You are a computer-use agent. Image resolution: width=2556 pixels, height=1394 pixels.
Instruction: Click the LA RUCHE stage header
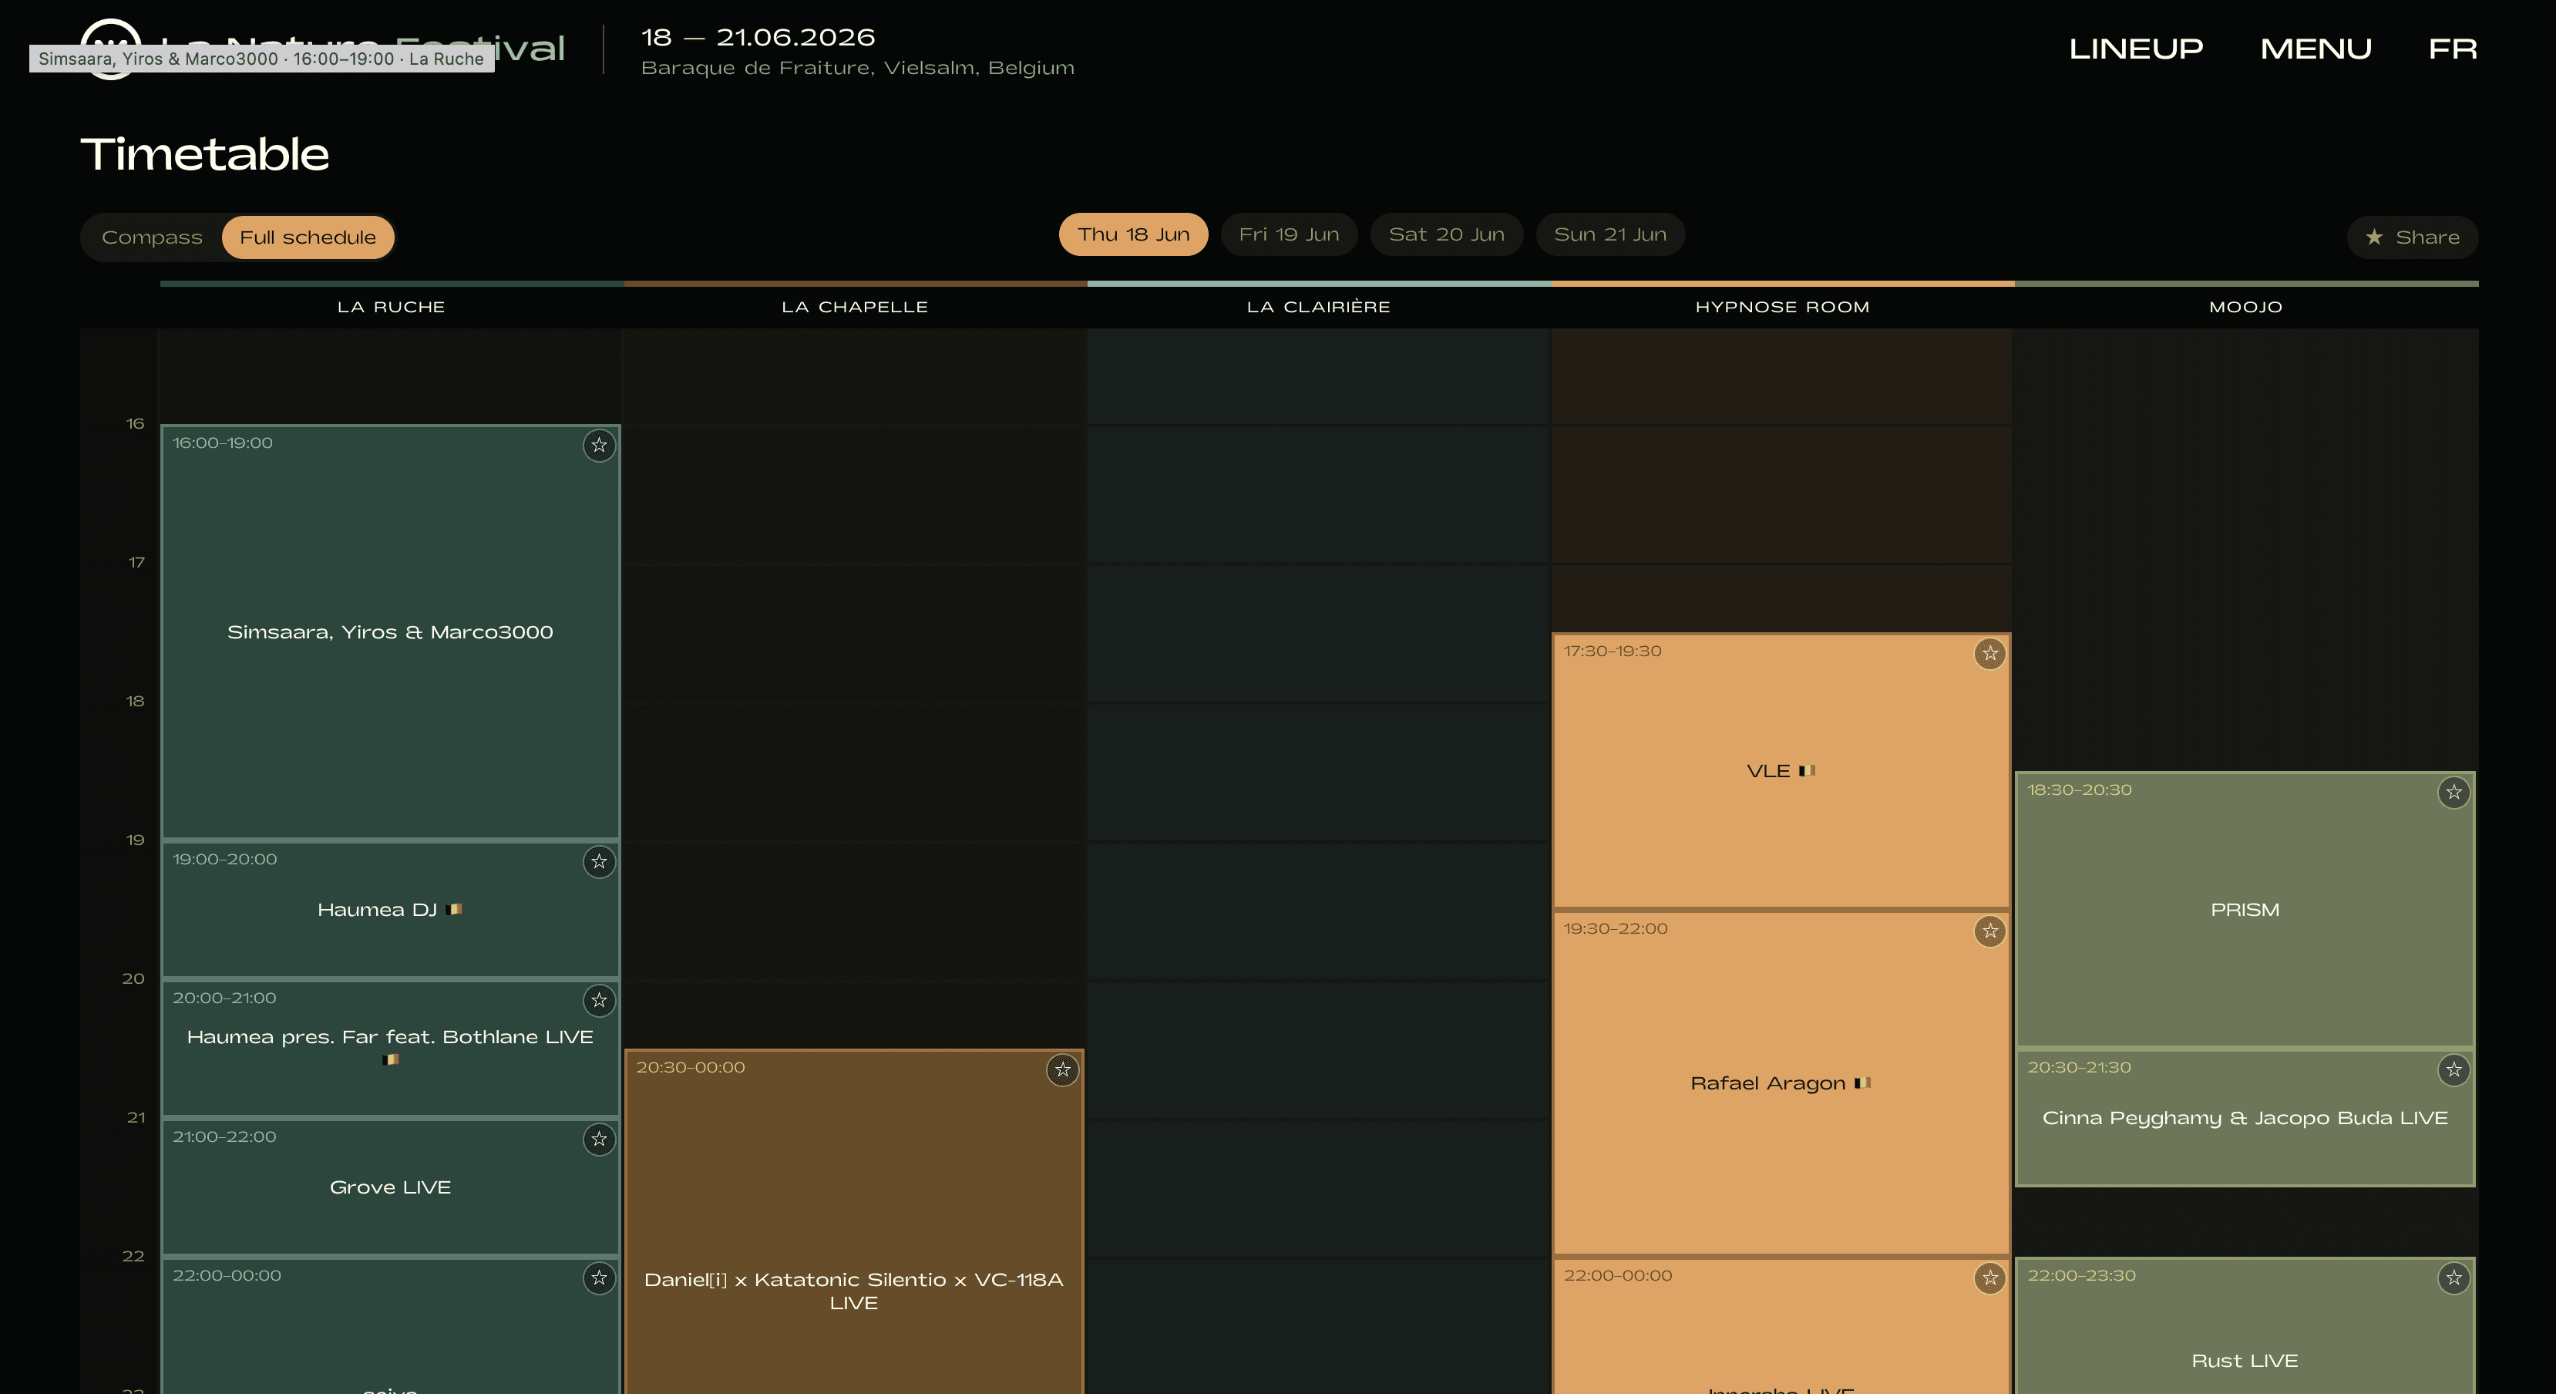[x=391, y=308]
